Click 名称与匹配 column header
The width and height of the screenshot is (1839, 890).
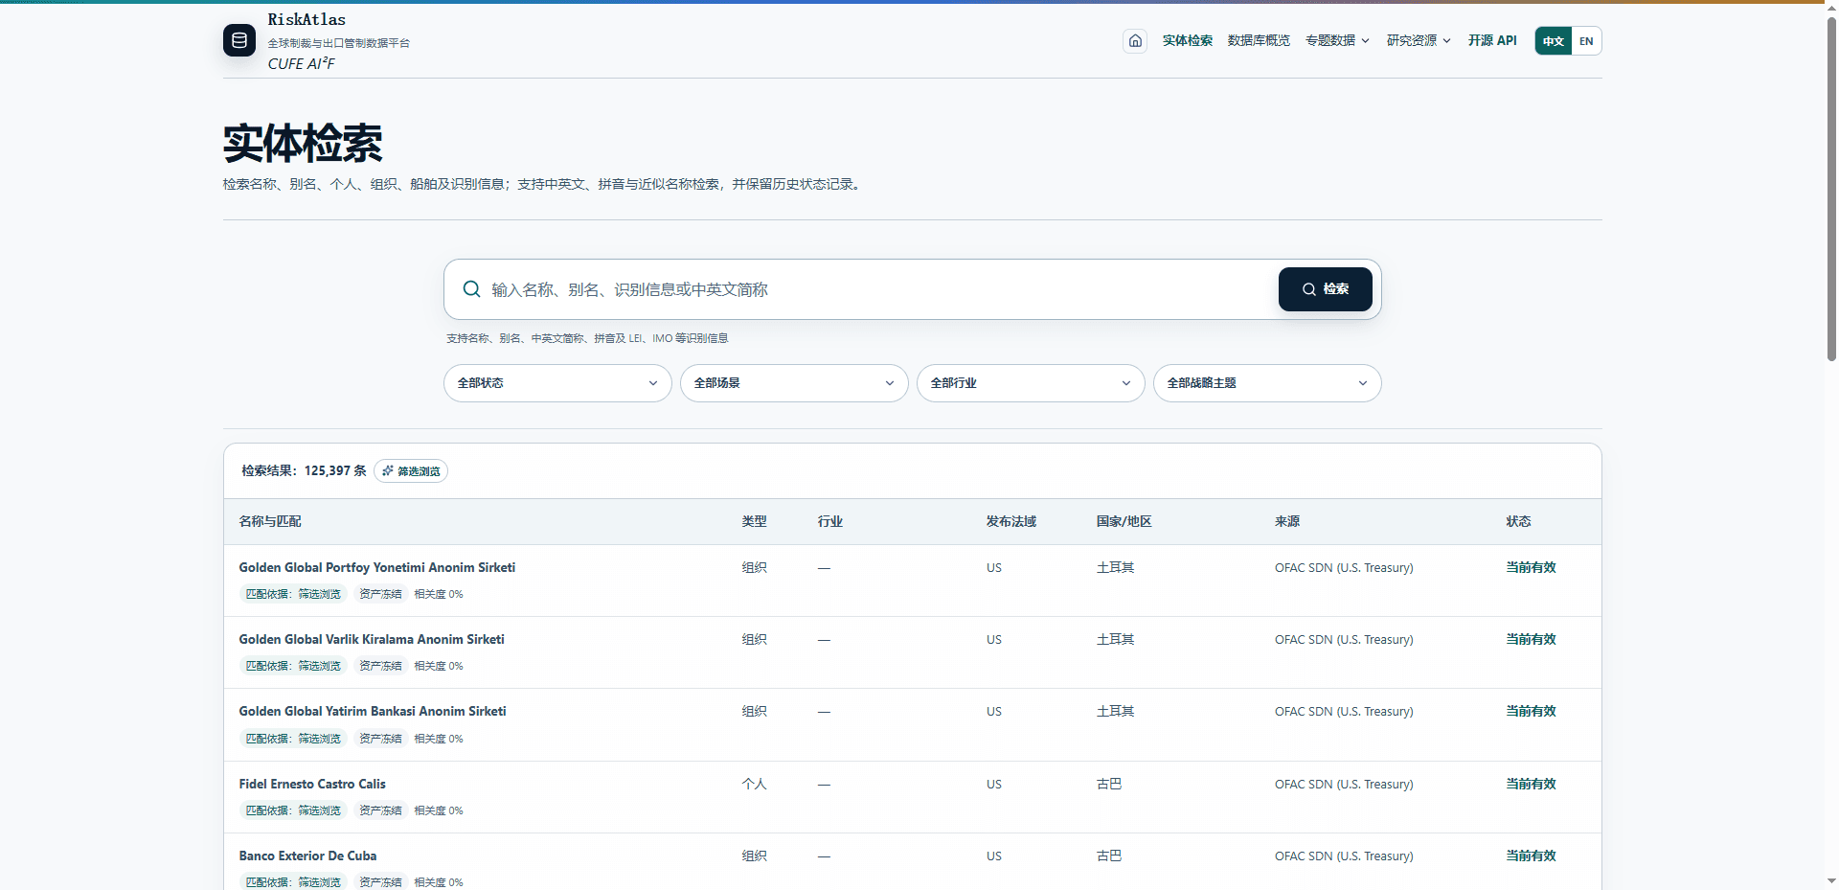[270, 521]
